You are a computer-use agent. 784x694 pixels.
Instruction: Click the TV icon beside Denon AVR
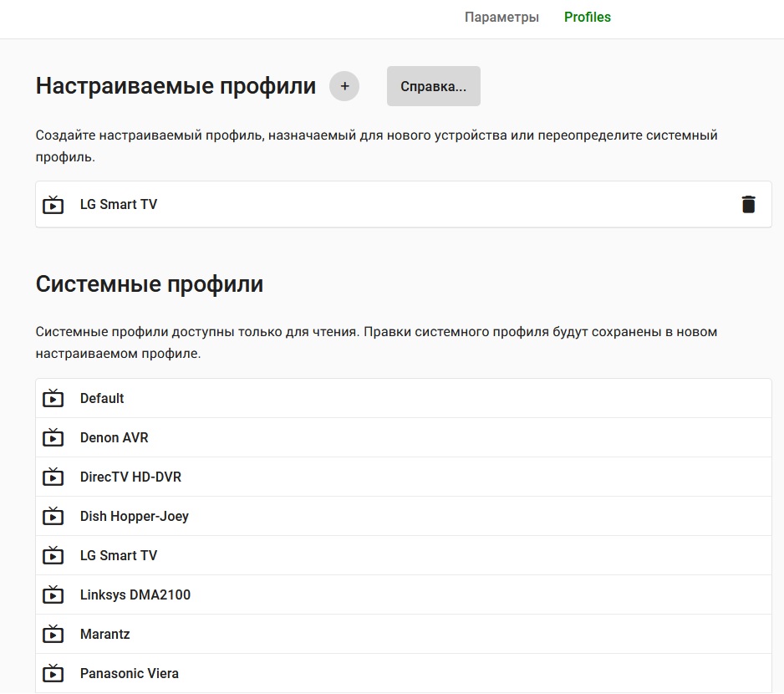coord(53,437)
